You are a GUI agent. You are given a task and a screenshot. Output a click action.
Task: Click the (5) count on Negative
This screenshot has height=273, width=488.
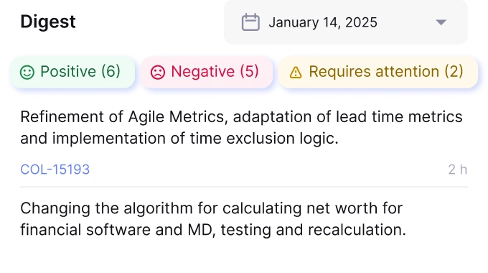coord(249,71)
